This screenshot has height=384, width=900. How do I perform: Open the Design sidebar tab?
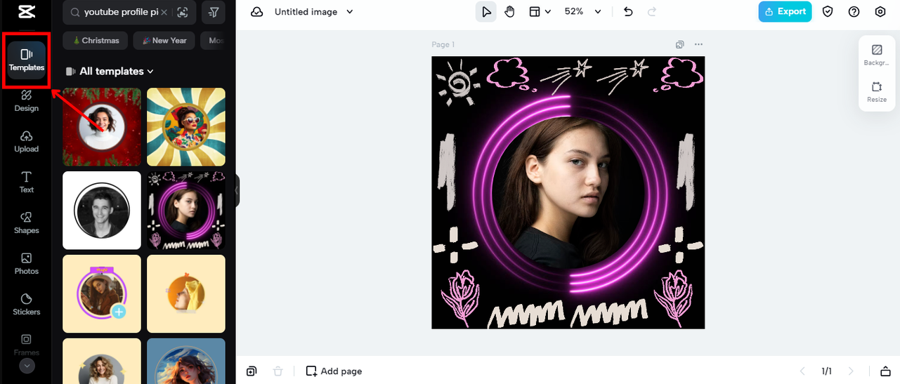(27, 100)
